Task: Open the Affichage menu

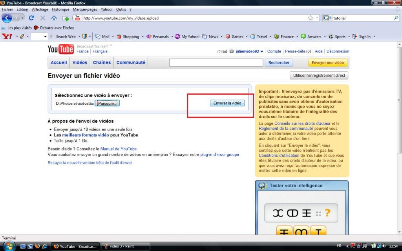Action: point(40,9)
